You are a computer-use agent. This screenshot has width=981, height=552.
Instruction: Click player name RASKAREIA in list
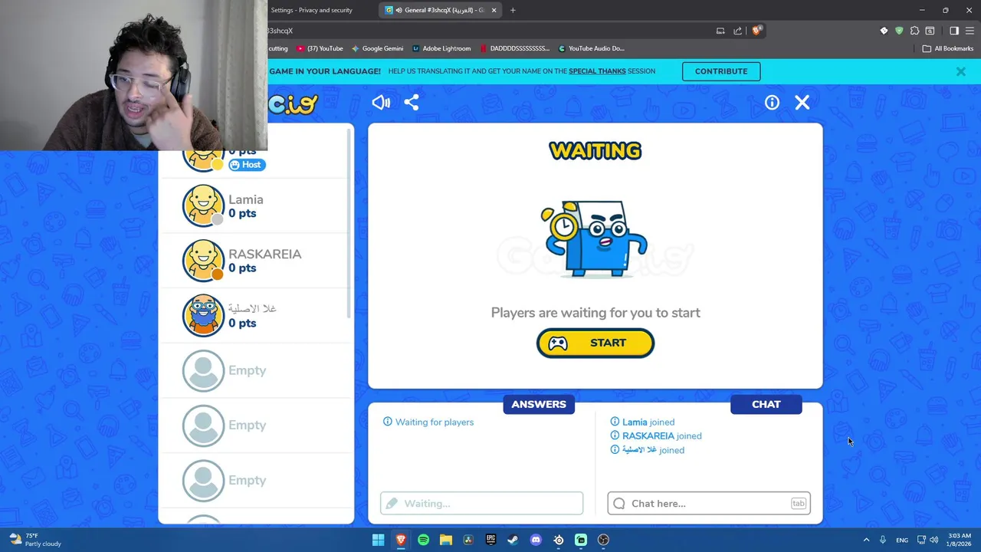(x=265, y=254)
